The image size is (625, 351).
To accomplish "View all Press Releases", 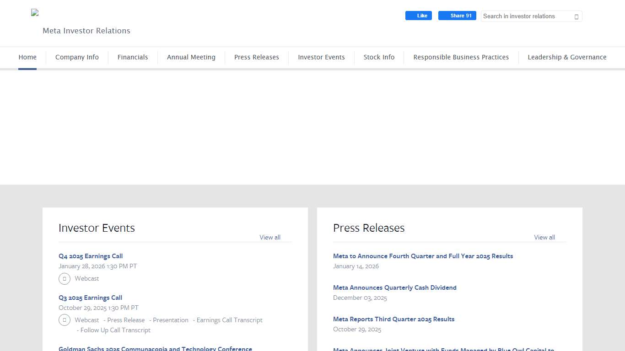I will pyautogui.click(x=544, y=237).
